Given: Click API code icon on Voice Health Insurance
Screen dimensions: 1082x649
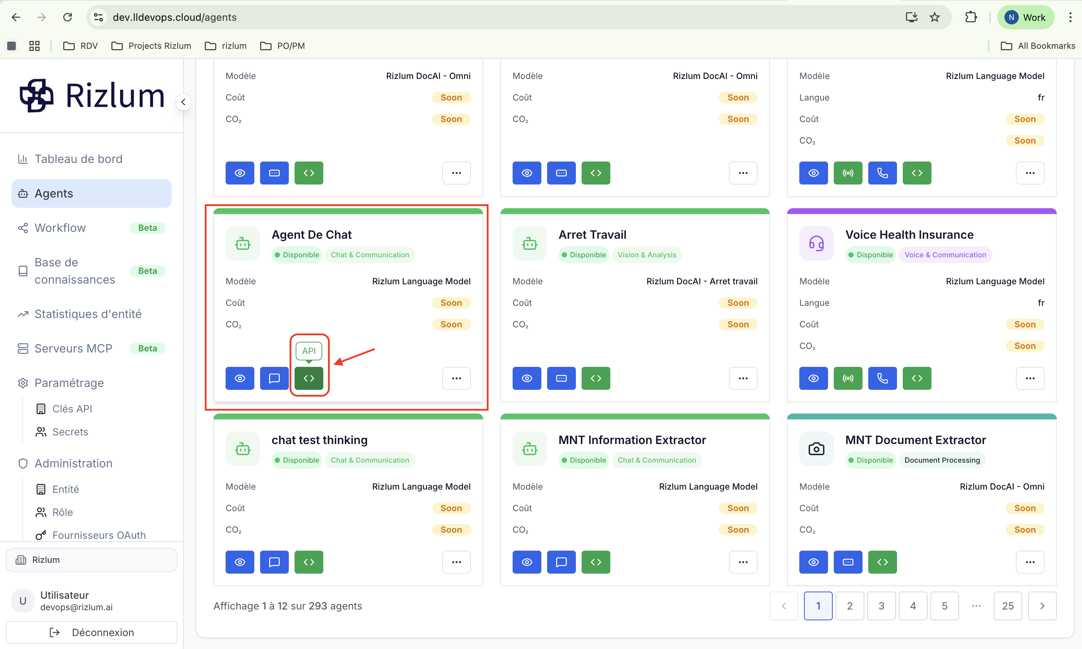Looking at the screenshot, I should [x=917, y=378].
